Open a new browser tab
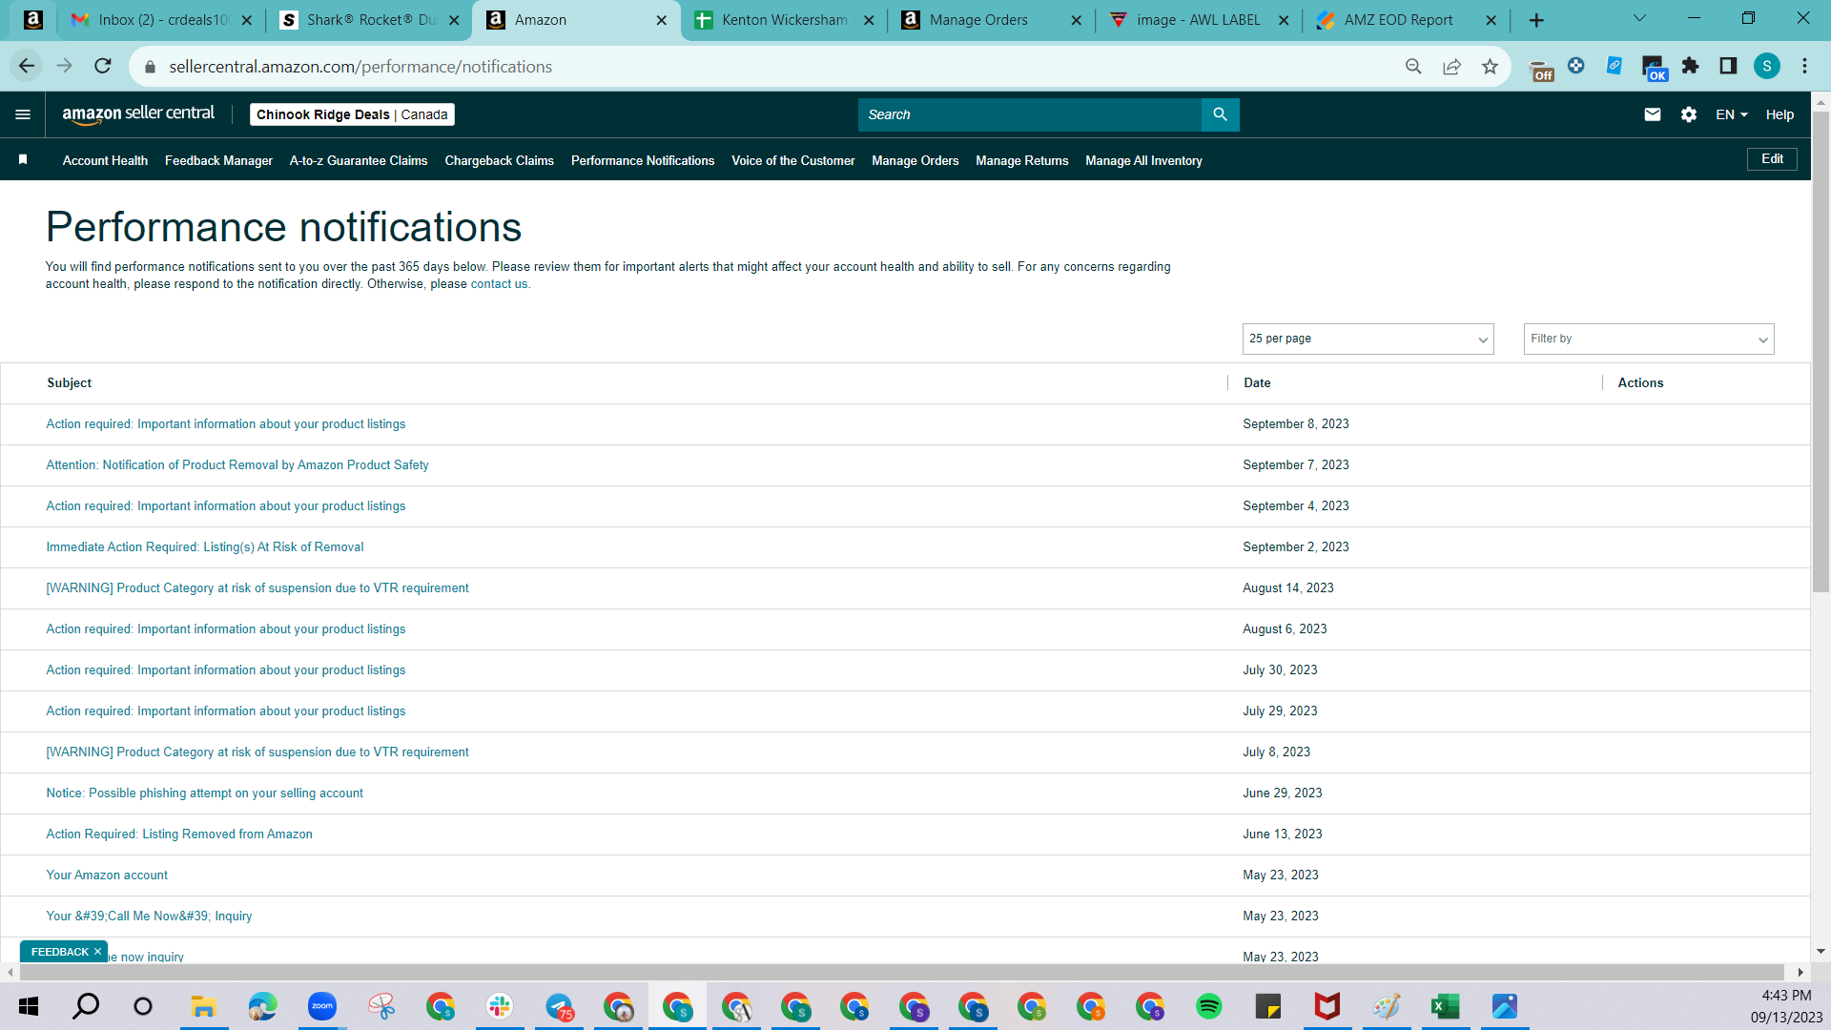Viewport: 1831px width, 1030px height. point(1536,20)
